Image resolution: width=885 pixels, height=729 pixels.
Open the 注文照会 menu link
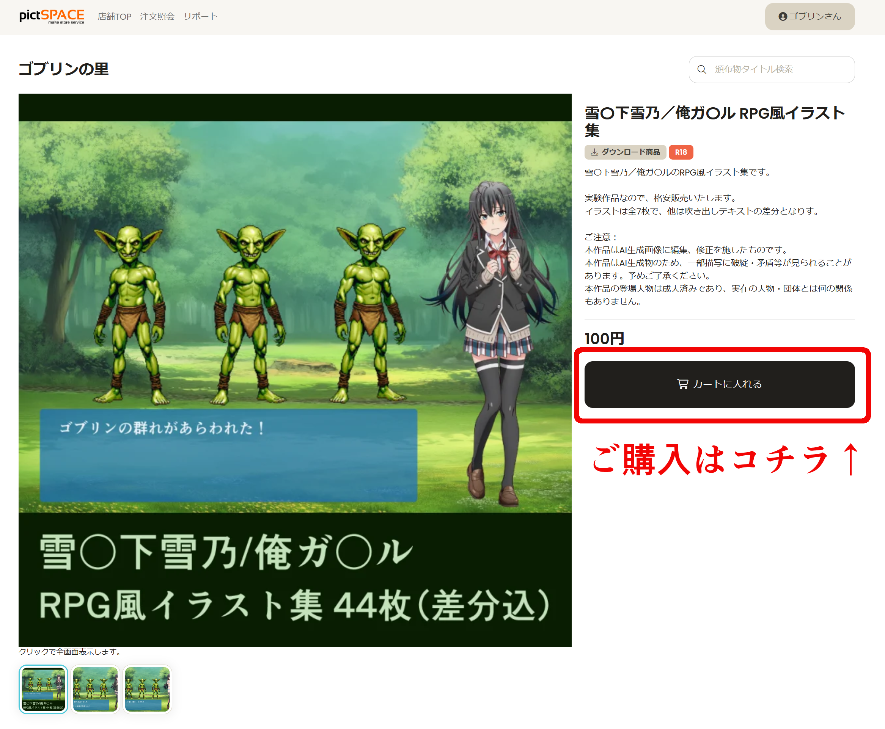pos(157,16)
